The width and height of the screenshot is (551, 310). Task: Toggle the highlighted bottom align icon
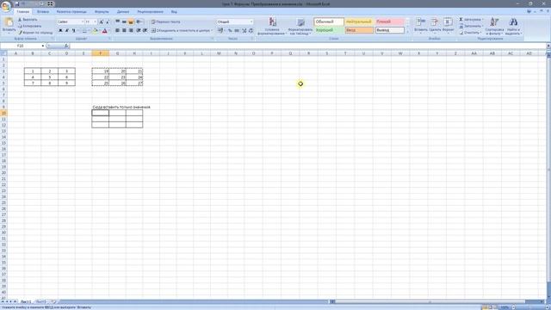131,22
